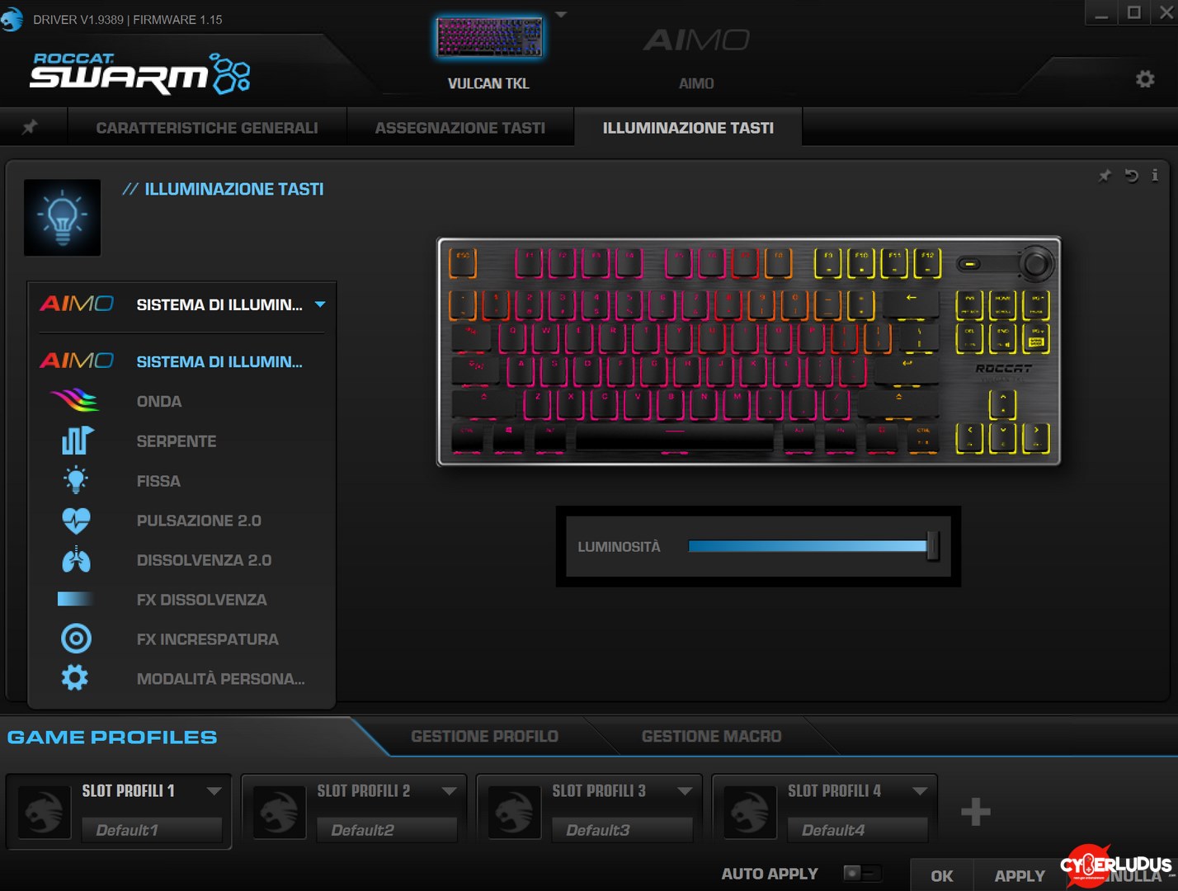This screenshot has width=1178, height=891.
Task: Open the Gestione Profilo tab
Action: [485, 736]
